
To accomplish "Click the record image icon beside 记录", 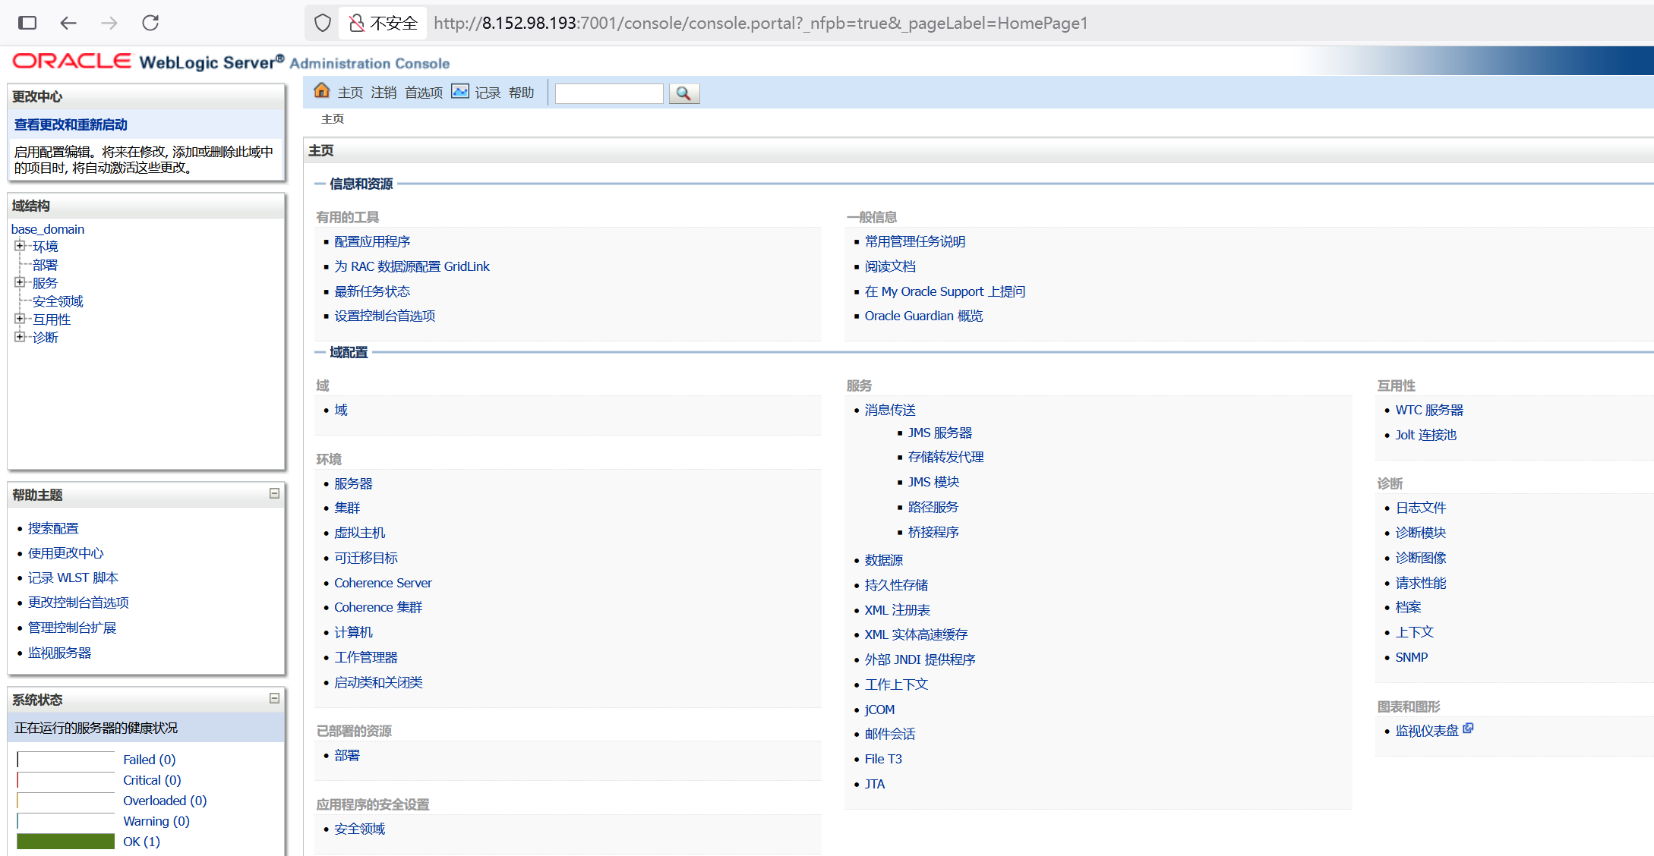I will 460,92.
